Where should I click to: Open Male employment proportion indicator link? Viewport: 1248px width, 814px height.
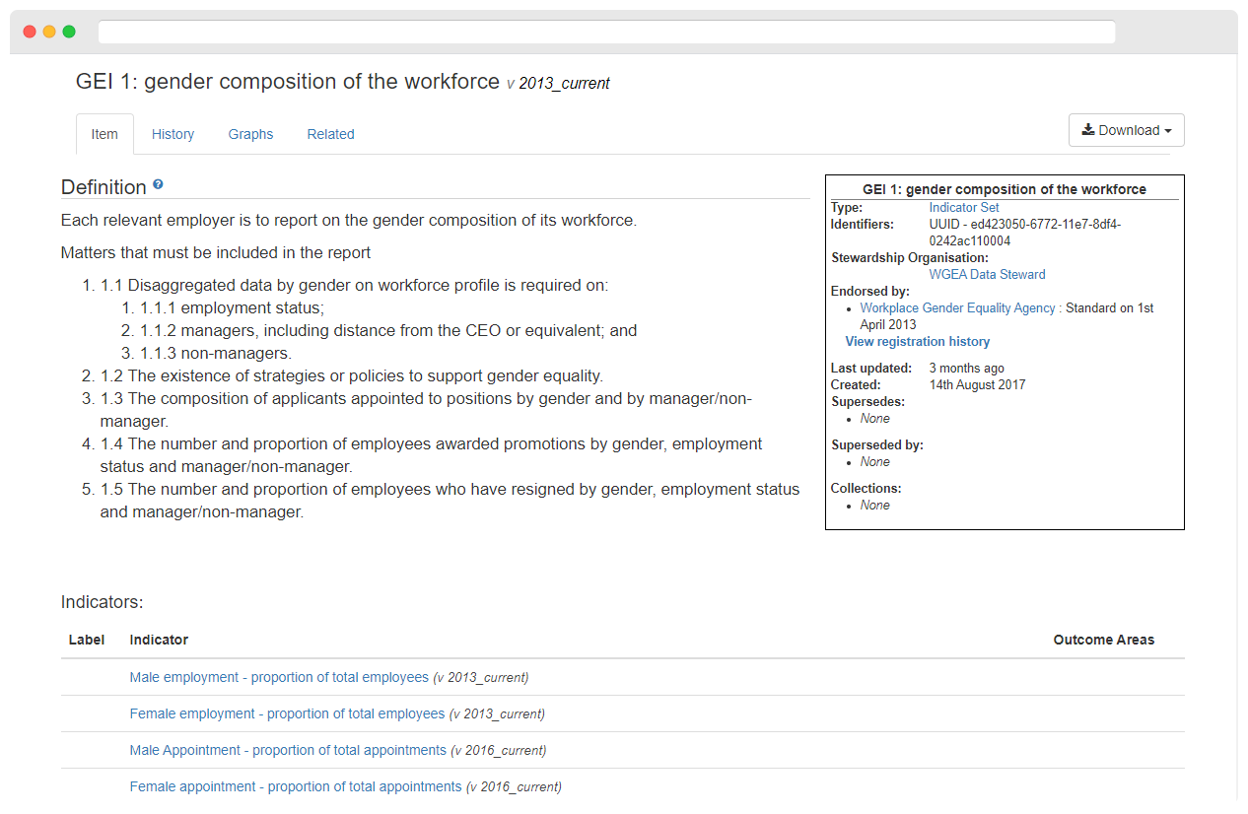pos(279,678)
